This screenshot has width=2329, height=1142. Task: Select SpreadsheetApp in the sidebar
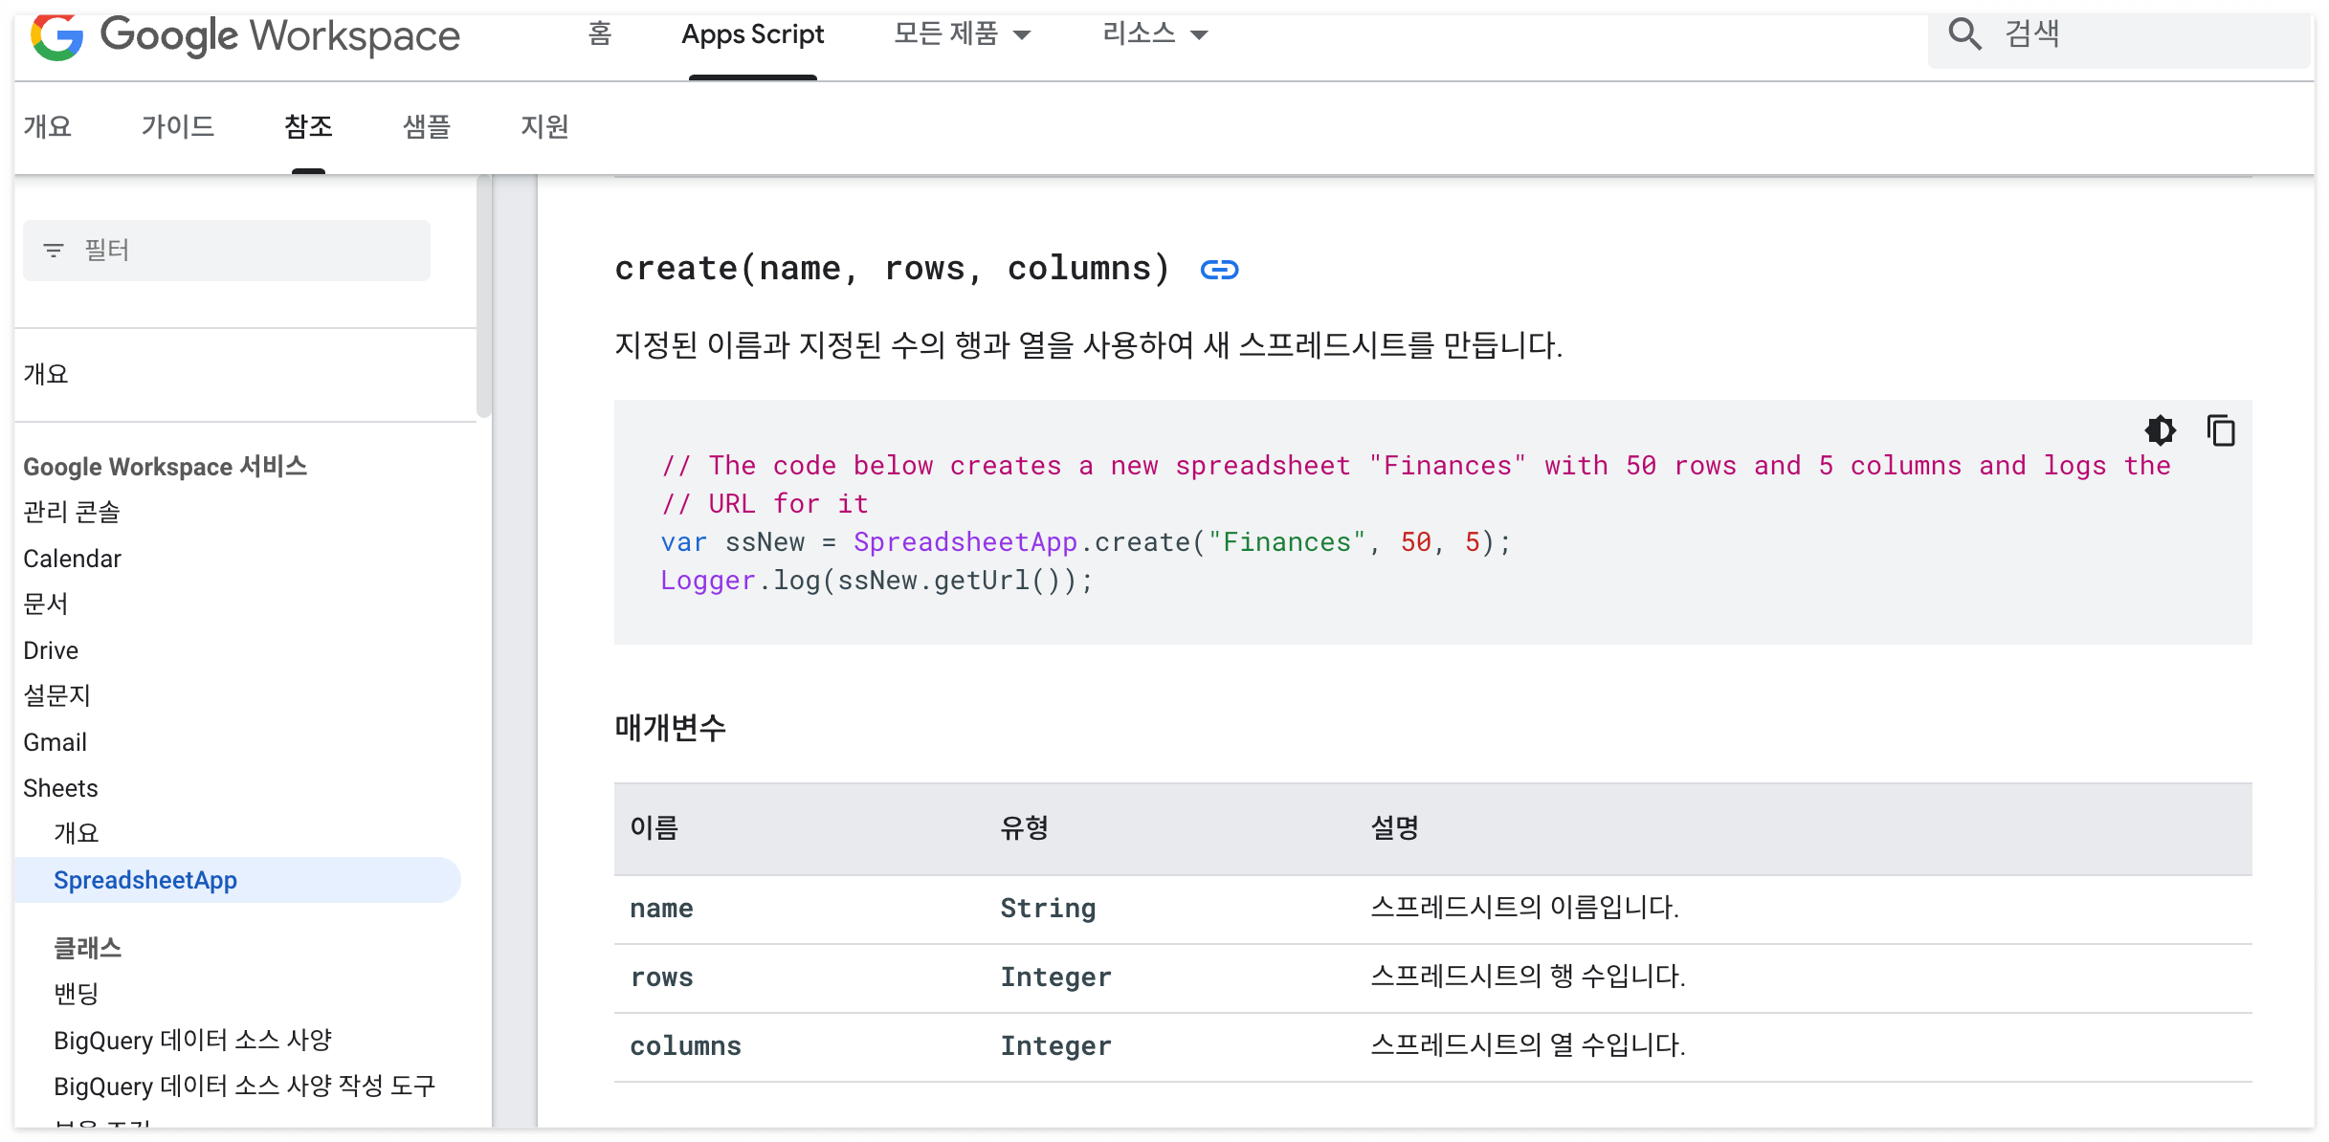[x=145, y=880]
